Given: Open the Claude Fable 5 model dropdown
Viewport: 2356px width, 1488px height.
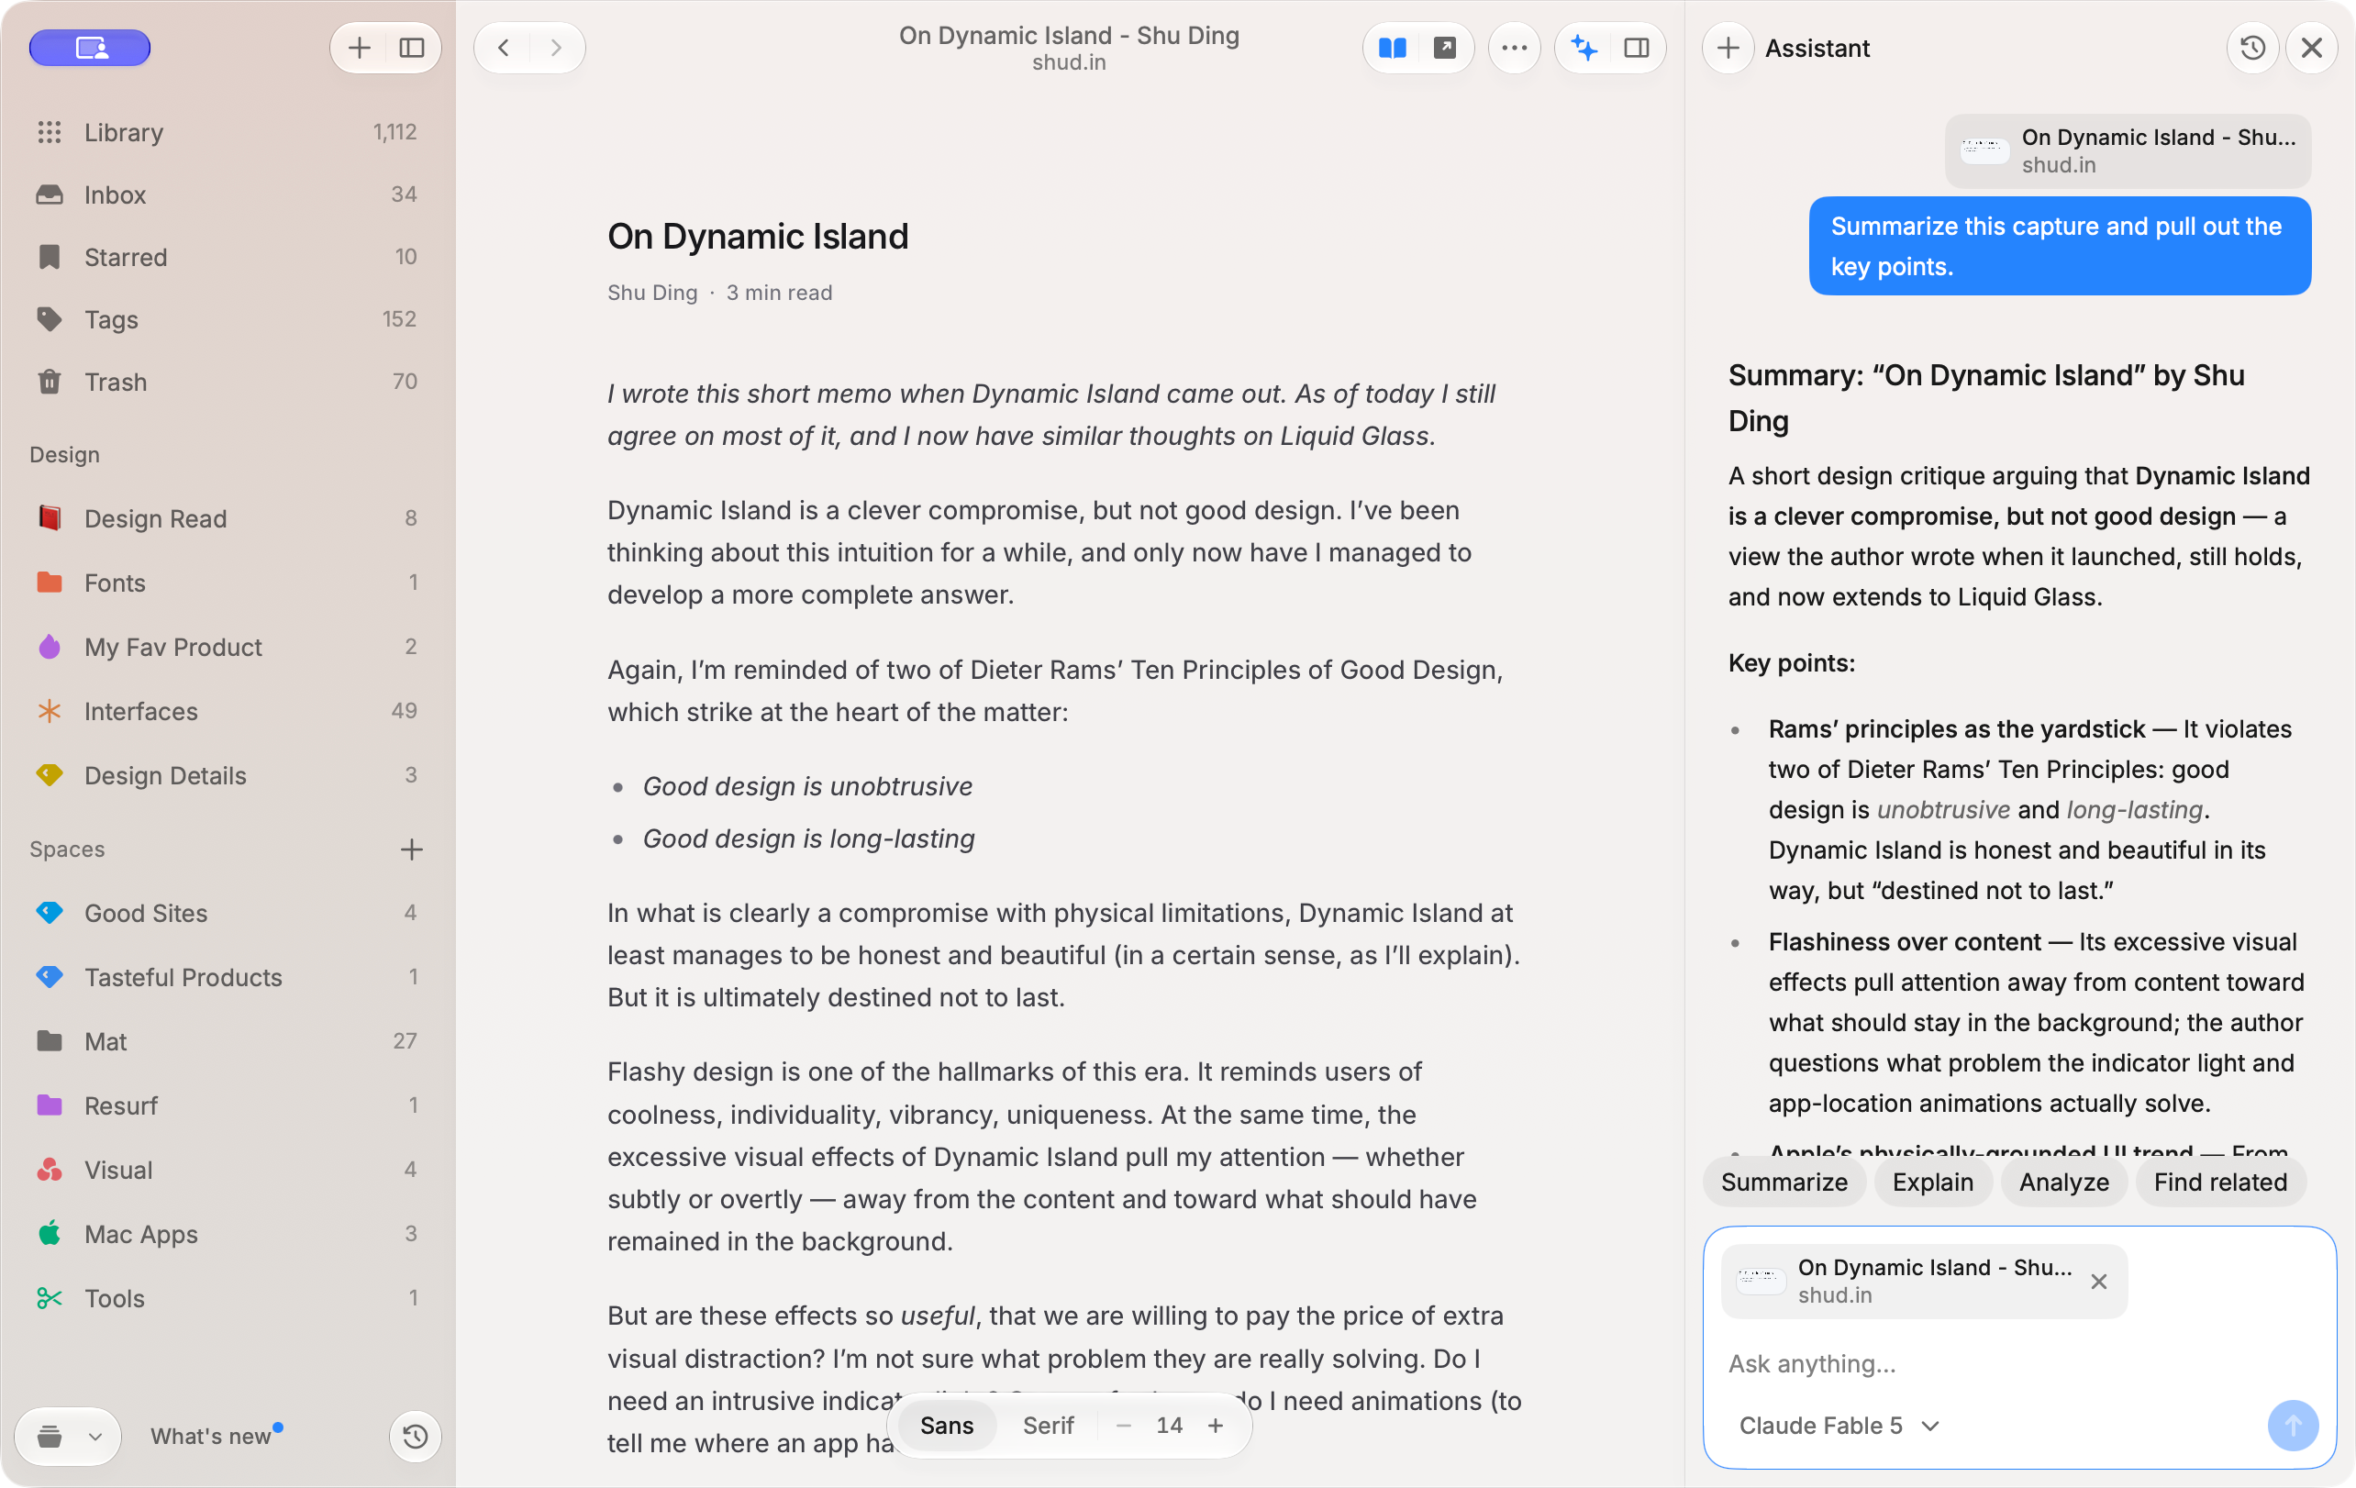Looking at the screenshot, I should click(x=1839, y=1426).
